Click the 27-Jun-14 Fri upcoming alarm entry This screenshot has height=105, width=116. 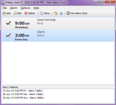tap(23, 91)
